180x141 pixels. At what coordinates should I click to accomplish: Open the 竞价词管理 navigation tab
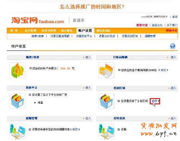(x=49, y=30)
